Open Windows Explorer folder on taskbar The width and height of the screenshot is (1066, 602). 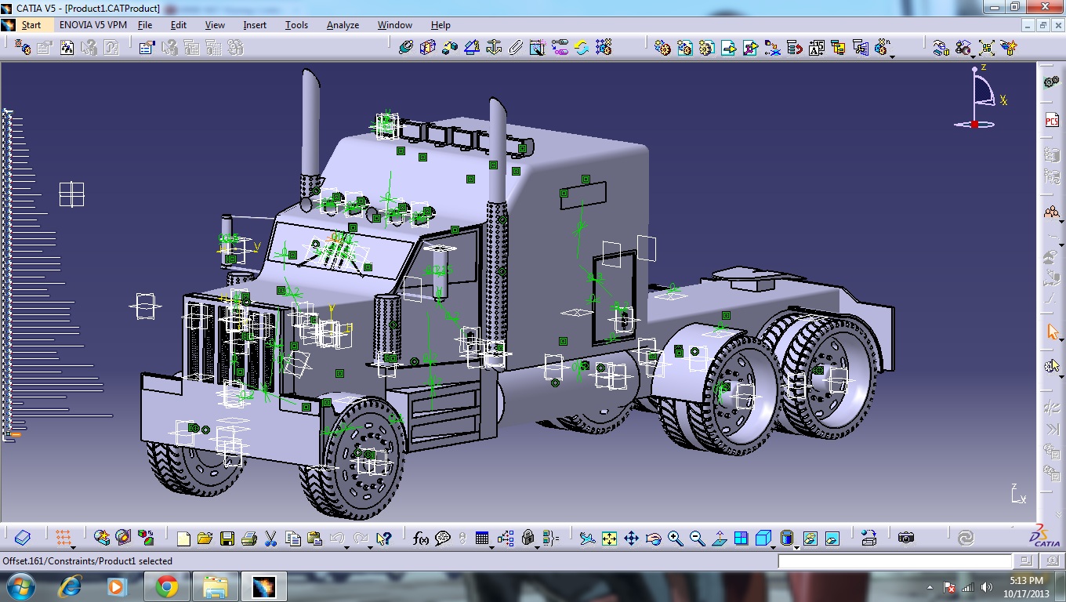click(x=215, y=586)
